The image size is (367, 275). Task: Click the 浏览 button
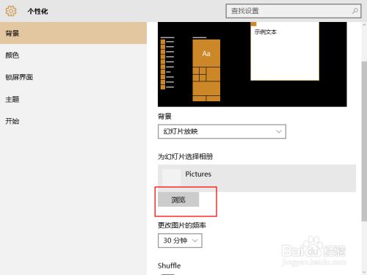pos(178,199)
